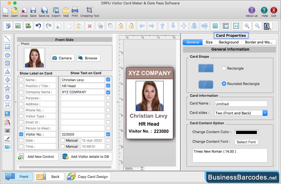Switch to the Front card side
This screenshot has height=184, width=281.
[18, 177]
